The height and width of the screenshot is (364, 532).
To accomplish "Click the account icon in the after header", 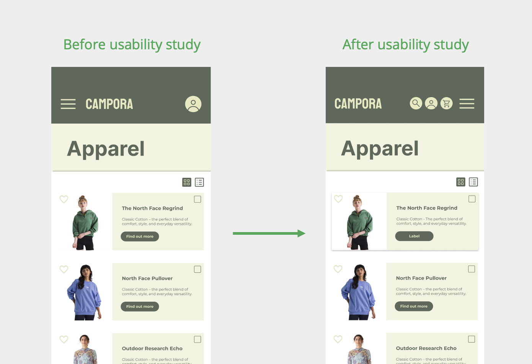I will coord(431,103).
